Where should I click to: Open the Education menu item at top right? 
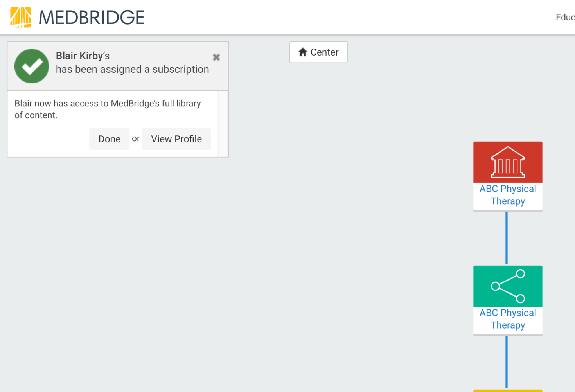point(565,17)
